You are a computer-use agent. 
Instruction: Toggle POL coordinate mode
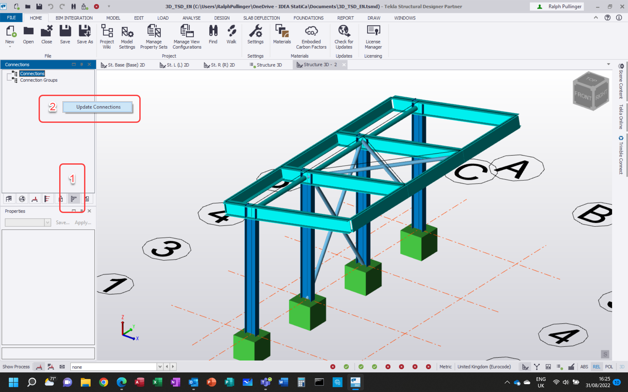click(609, 367)
